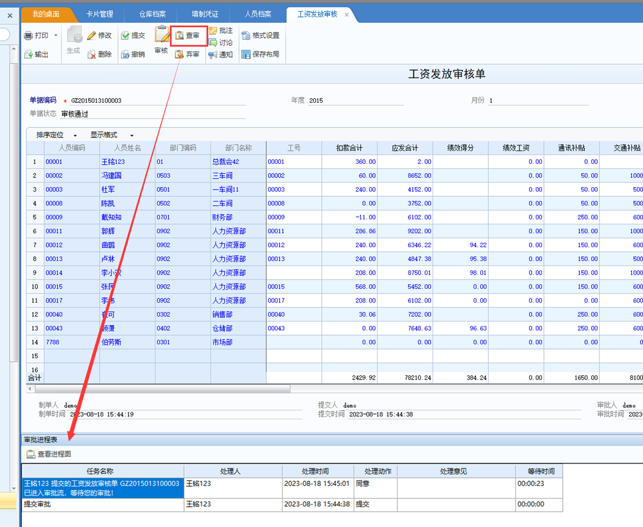Switch to the 卡片管理 tab
This screenshot has width=643, height=527.
click(100, 14)
